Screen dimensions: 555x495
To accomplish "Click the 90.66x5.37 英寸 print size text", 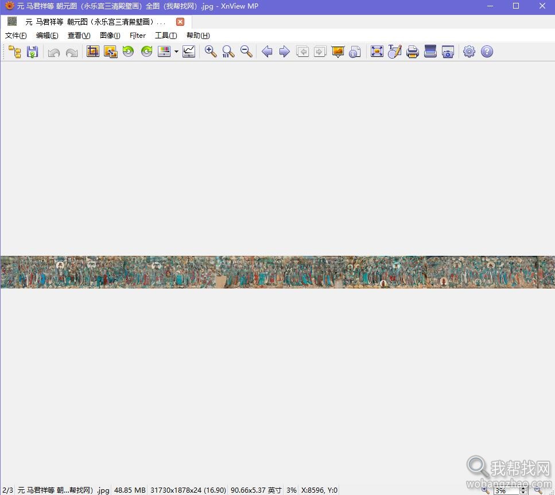I will 256,490.
